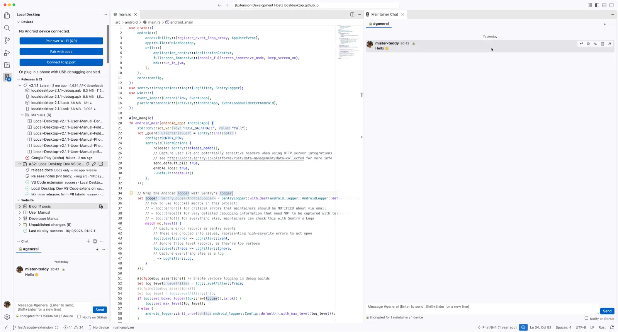Collapse the Releases & CI section

[19, 79]
